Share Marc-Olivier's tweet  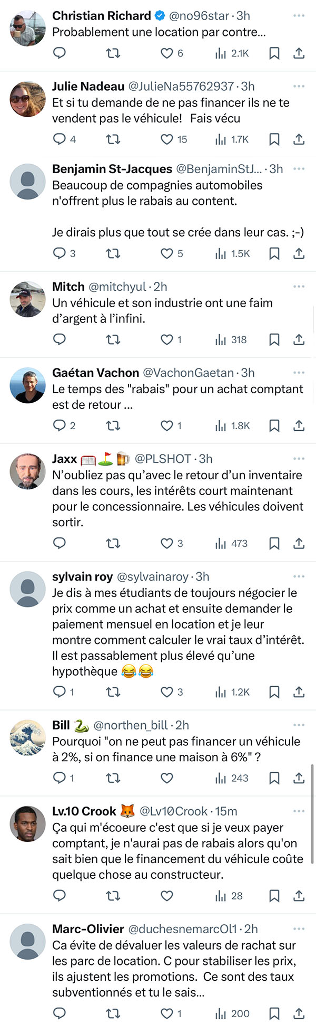click(299, 1013)
